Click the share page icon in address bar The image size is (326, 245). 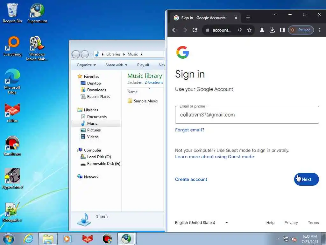[239, 30]
